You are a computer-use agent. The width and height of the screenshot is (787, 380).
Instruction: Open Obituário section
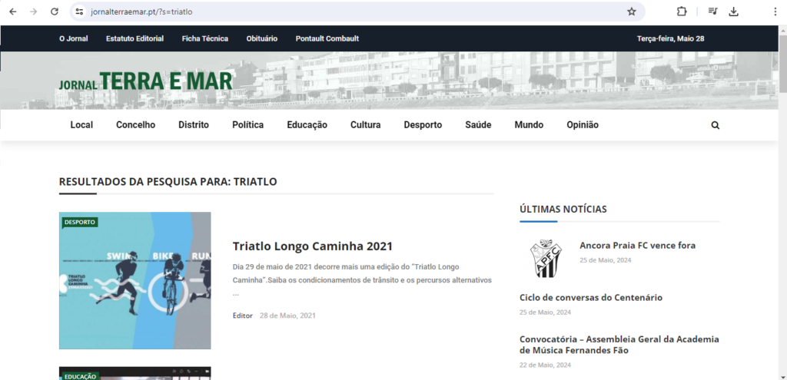(x=262, y=38)
